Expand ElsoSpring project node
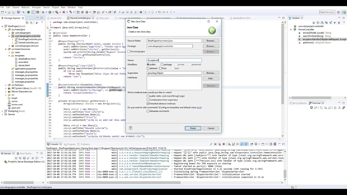The image size is (347, 195). point(2,111)
